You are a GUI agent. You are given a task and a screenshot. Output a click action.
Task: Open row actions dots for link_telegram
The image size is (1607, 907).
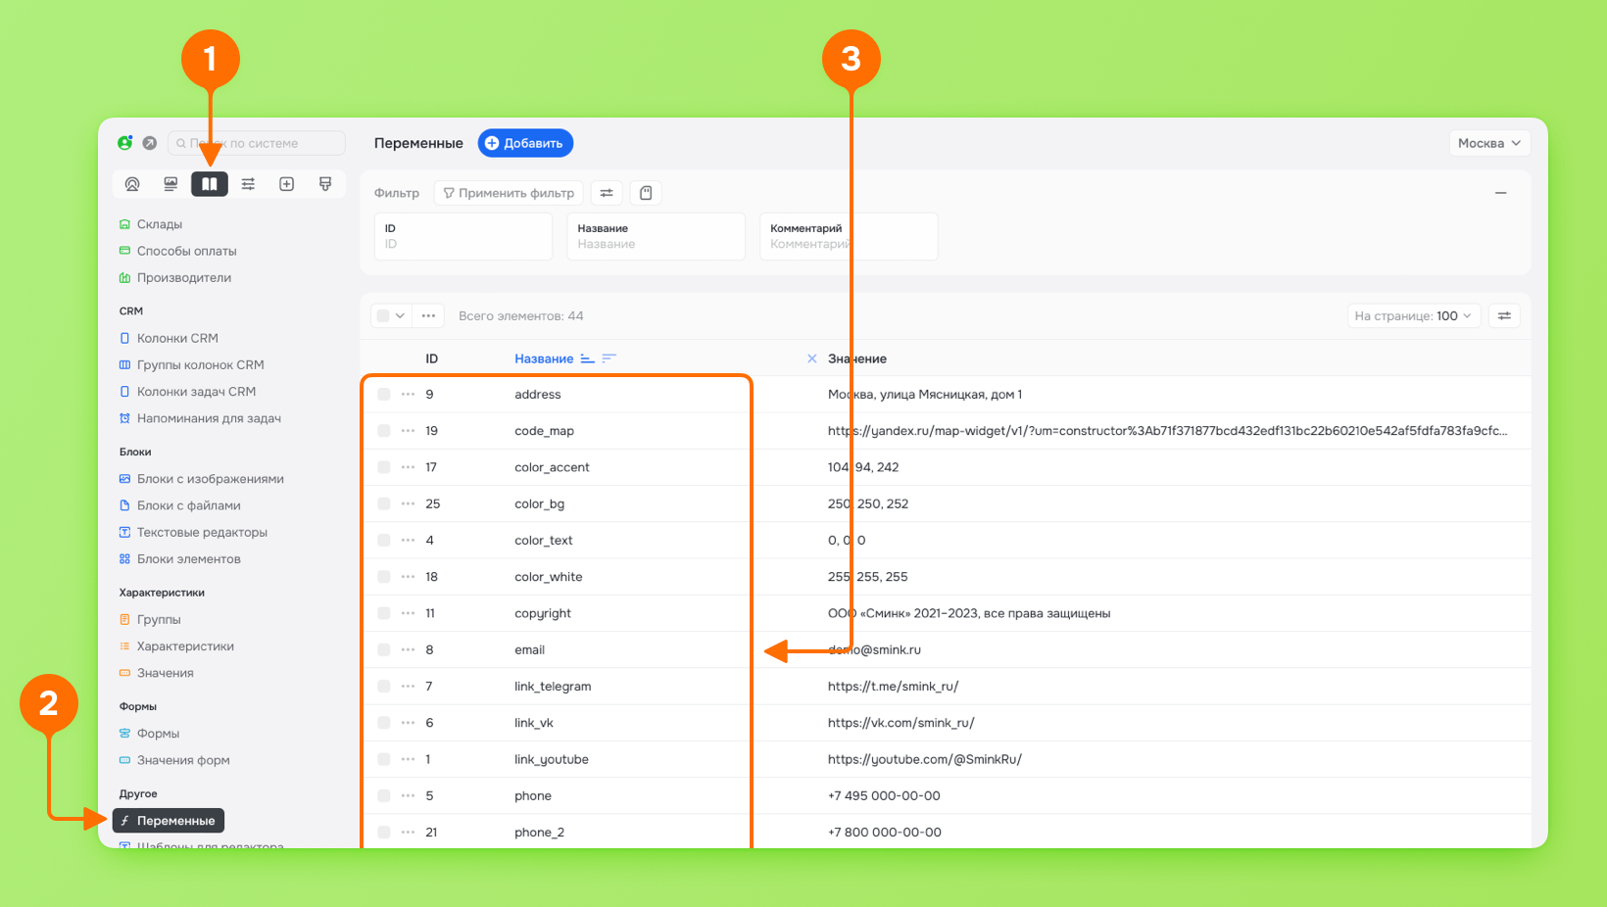pyautogui.click(x=408, y=687)
